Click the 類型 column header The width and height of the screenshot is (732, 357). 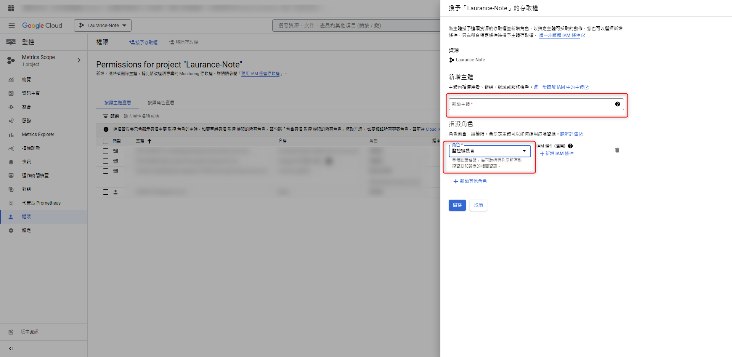(117, 141)
